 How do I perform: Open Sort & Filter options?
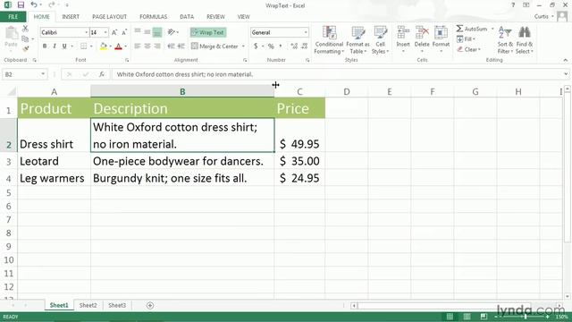[x=505, y=40]
